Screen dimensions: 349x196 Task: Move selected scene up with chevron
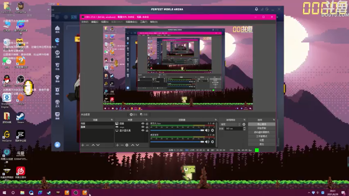[x=93, y=145]
